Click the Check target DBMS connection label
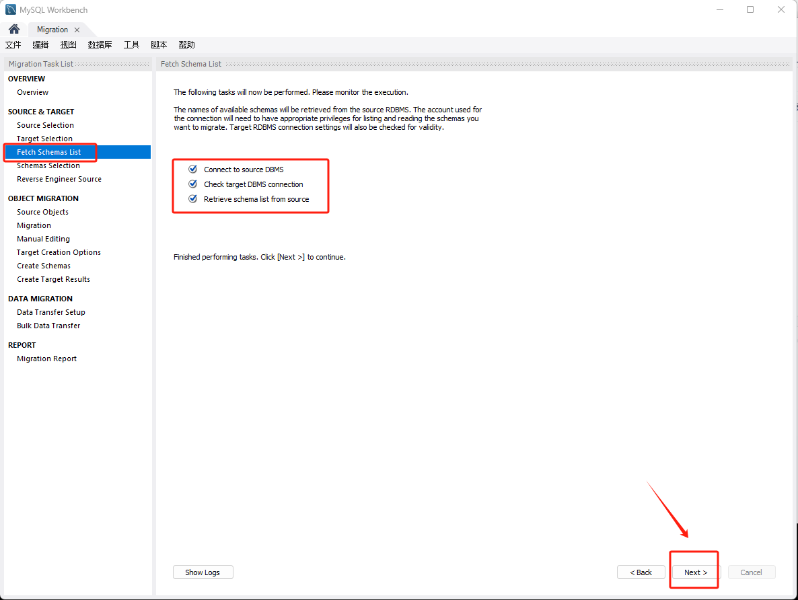Screen dimensions: 798x600 (x=254, y=184)
